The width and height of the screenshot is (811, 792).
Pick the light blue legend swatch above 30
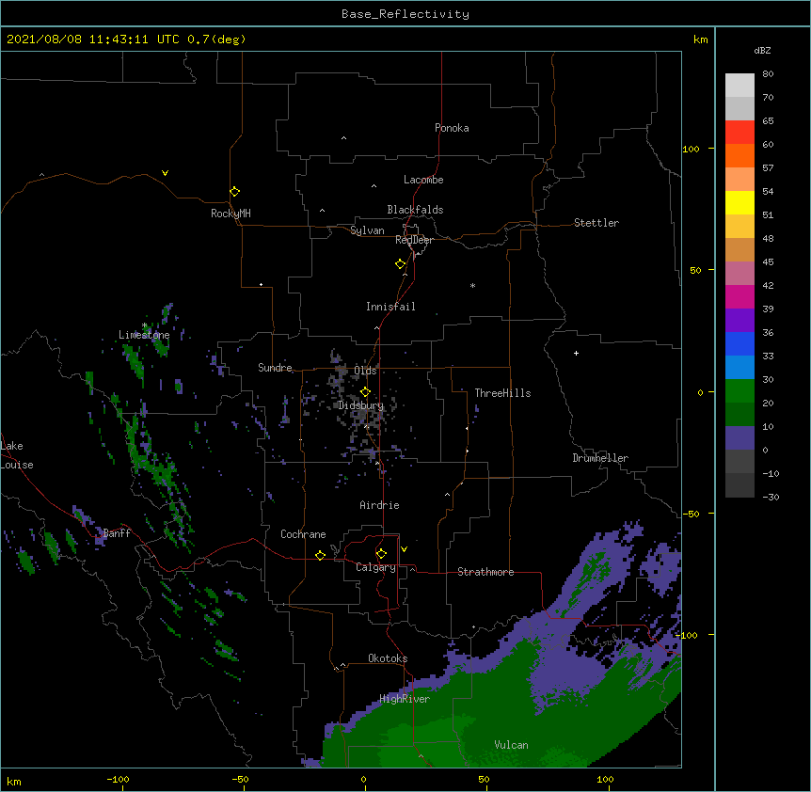point(739,367)
